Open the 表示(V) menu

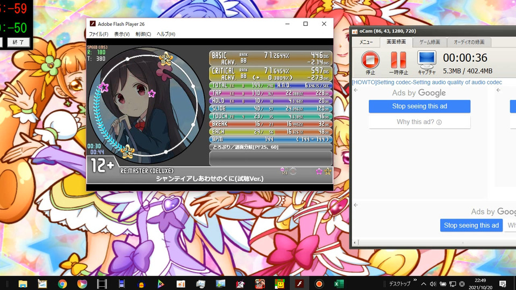(x=122, y=34)
